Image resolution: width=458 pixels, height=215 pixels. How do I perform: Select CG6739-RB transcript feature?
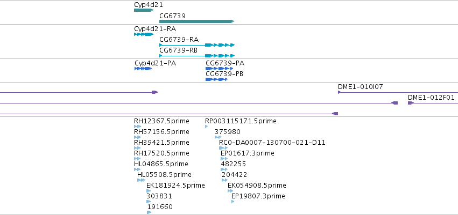197,56
